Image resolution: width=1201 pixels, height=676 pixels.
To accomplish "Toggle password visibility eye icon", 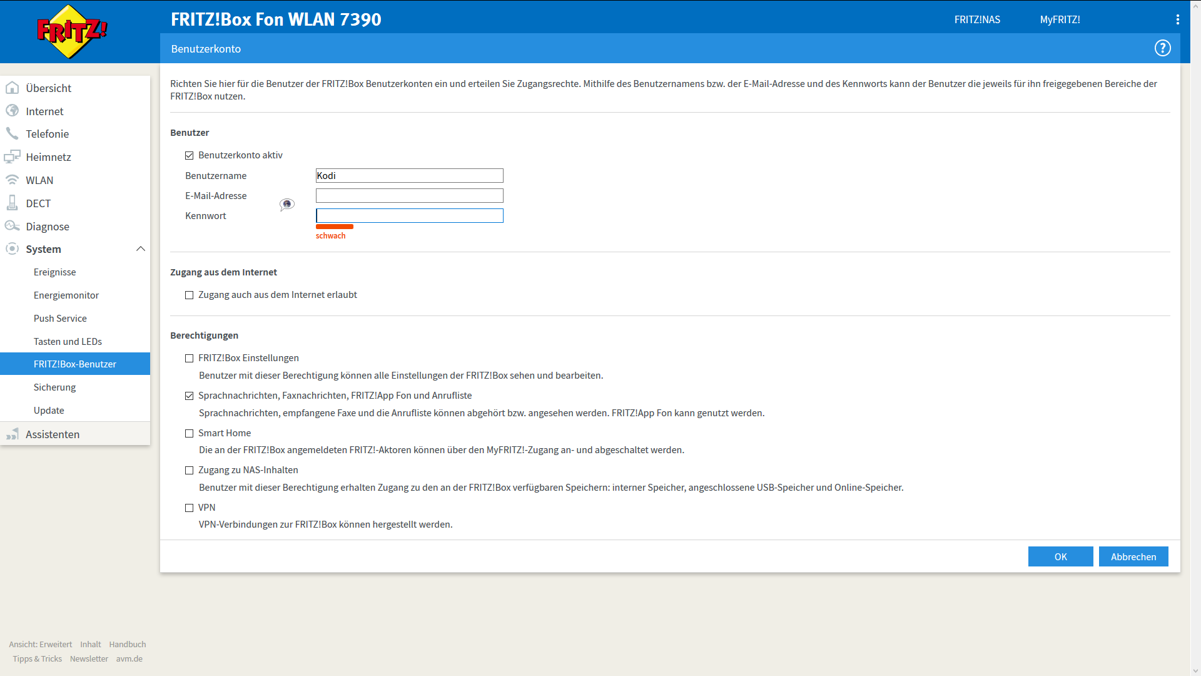I will click(x=286, y=204).
